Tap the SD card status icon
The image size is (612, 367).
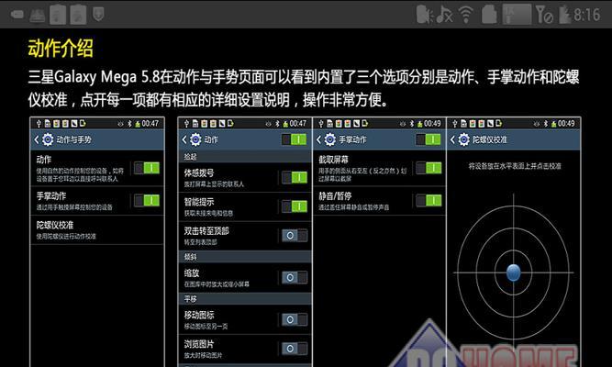click(489, 15)
